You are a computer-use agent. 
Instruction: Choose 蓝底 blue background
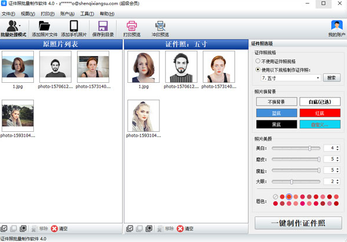tap(276, 113)
